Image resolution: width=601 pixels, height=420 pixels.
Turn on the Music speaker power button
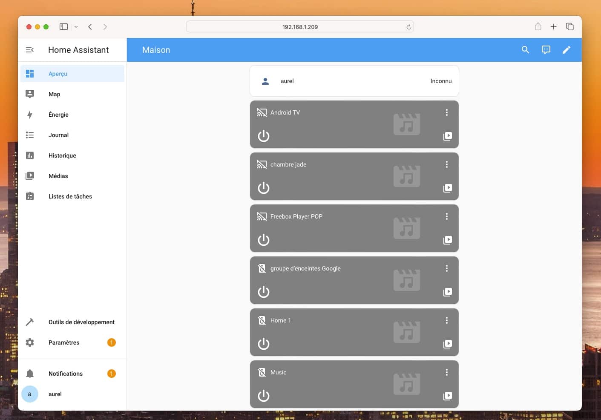pos(264,396)
